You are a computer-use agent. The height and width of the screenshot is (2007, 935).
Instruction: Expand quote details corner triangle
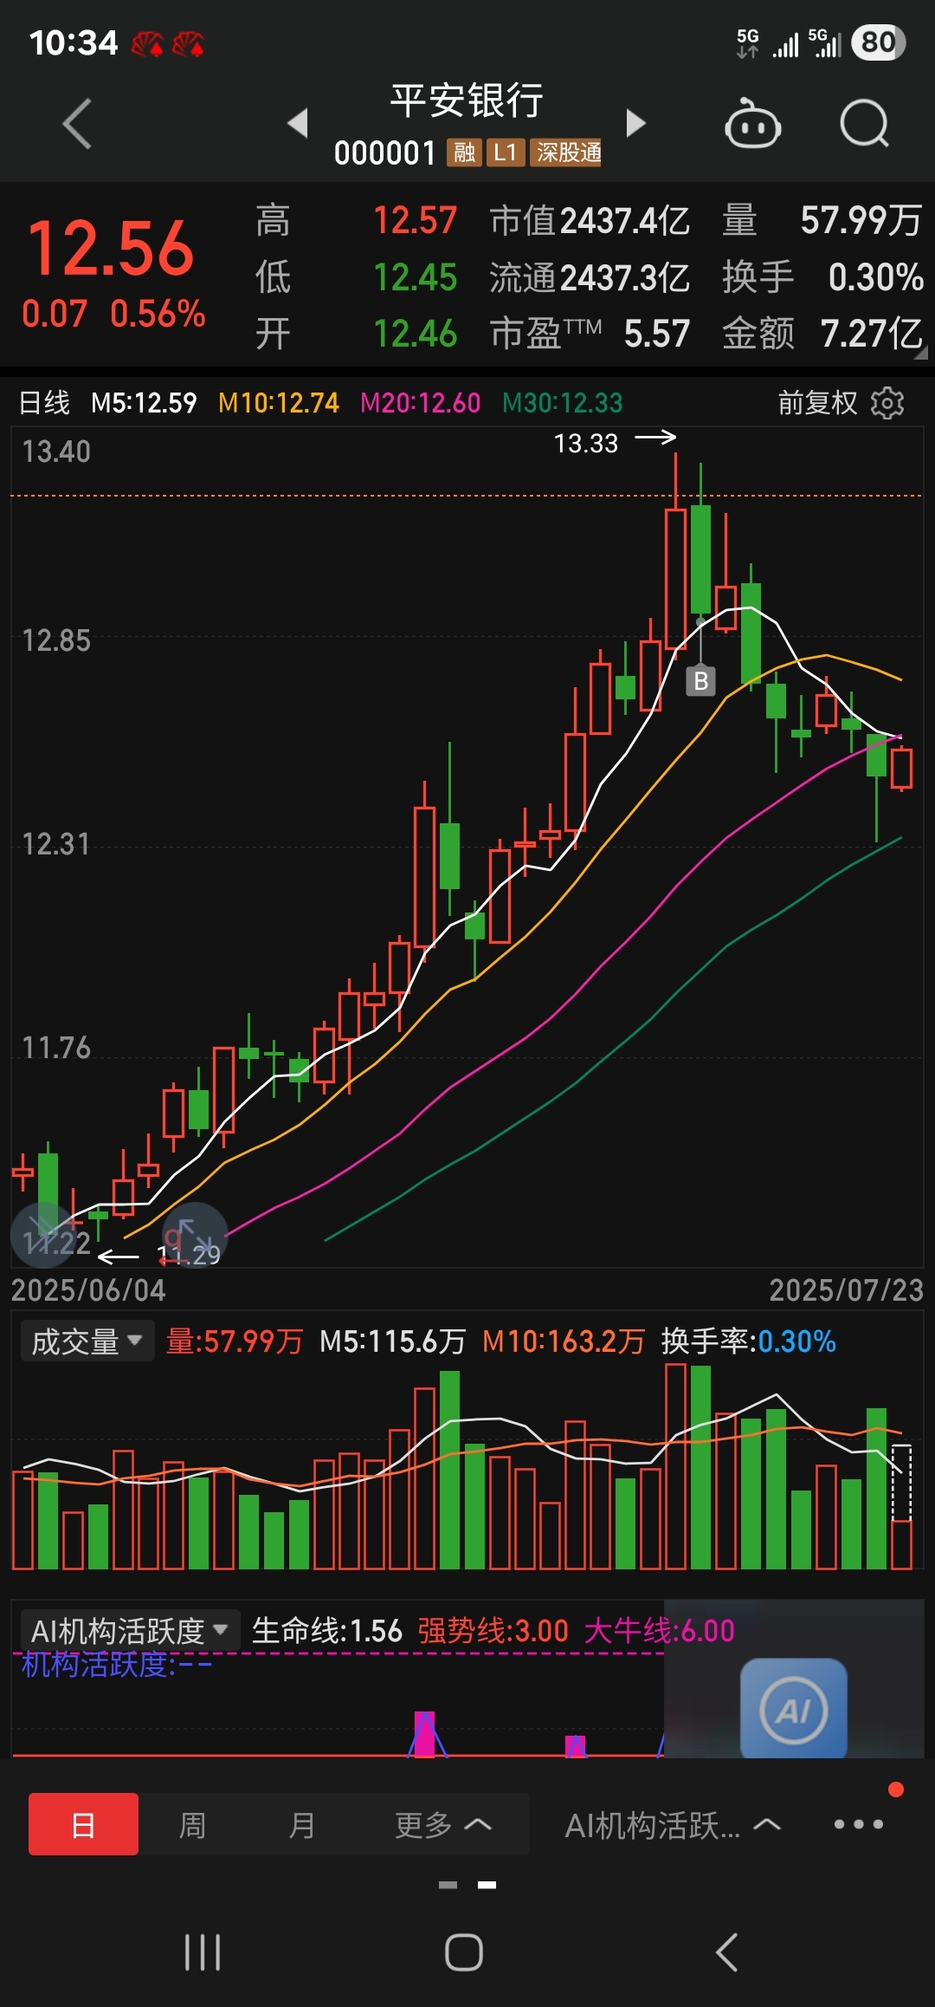point(920,353)
